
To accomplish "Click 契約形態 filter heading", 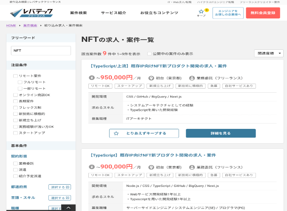I will (x=19, y=156).
